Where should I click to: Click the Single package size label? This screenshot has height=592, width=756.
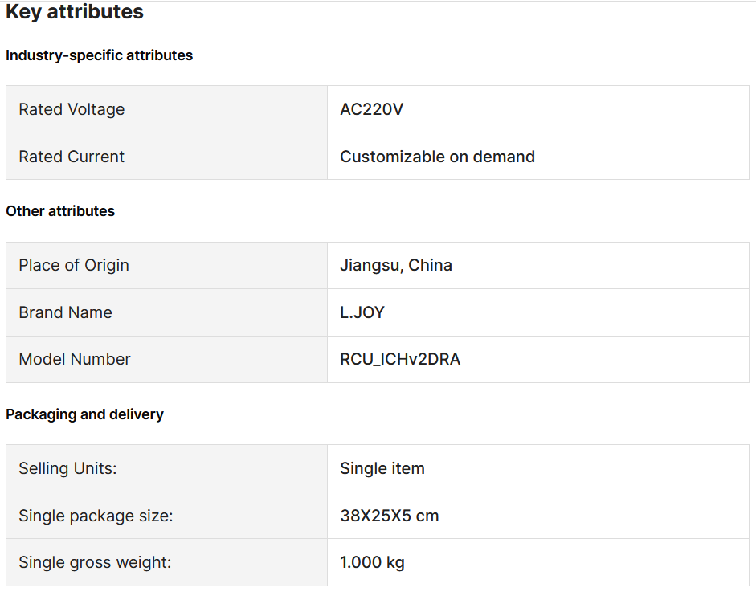96,516
